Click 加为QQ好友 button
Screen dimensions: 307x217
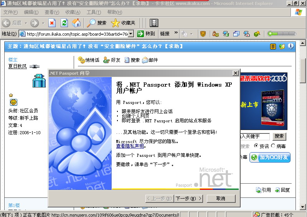coord(270,157)
